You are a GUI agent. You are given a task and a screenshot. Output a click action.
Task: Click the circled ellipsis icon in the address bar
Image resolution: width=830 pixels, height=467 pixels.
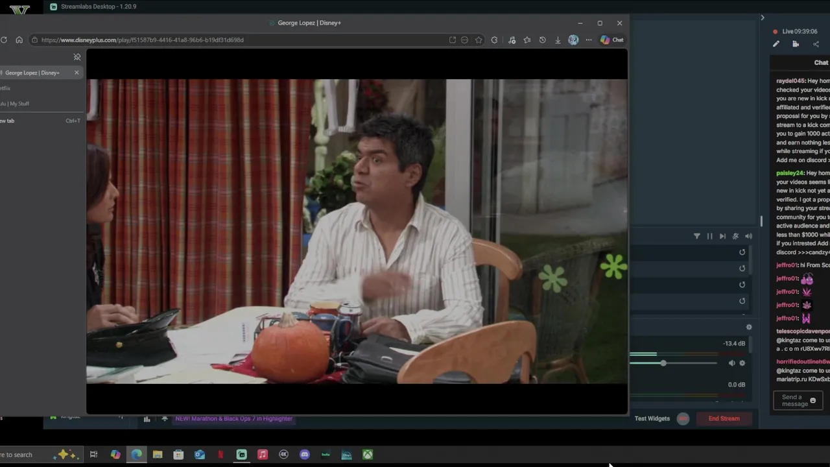coord(464,40)
